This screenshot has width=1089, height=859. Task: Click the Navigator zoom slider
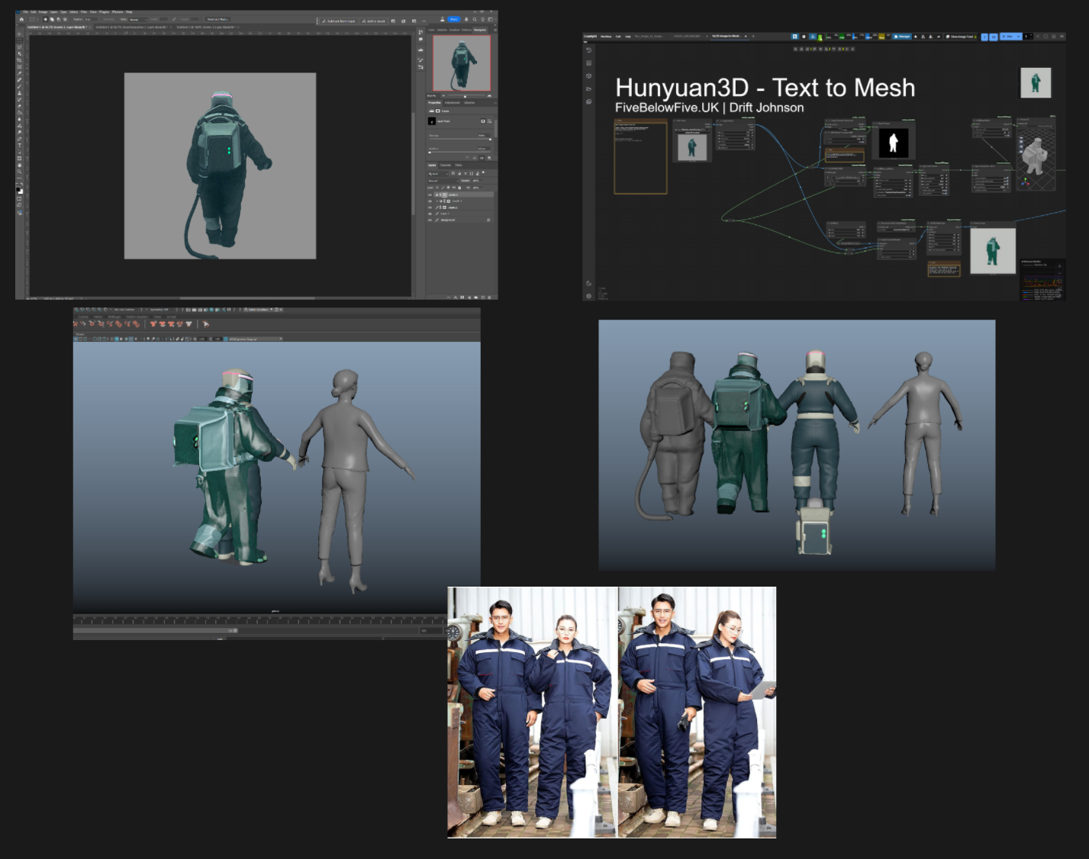coord(466,95)
